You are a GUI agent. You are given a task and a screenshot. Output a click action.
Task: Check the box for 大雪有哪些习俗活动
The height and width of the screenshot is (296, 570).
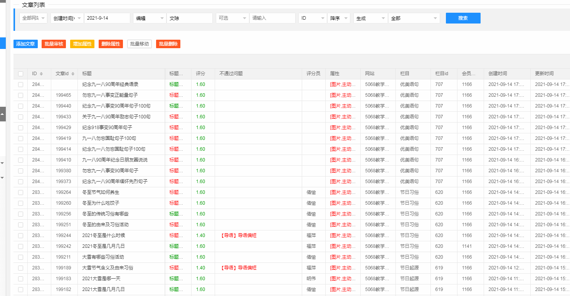(x=20, y=257)
